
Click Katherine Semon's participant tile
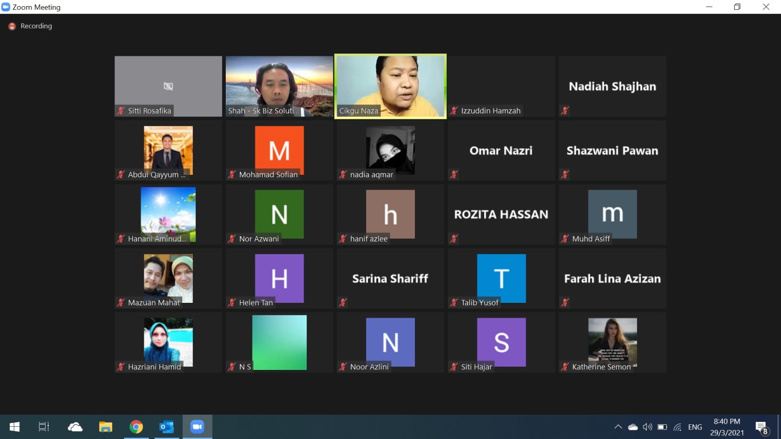point(612,342)
